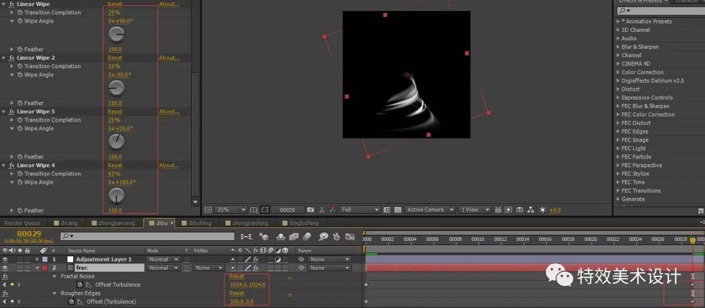
Task: Click parent pick whip for Adjustment Layer 1
Action: [x=301, y=259]
